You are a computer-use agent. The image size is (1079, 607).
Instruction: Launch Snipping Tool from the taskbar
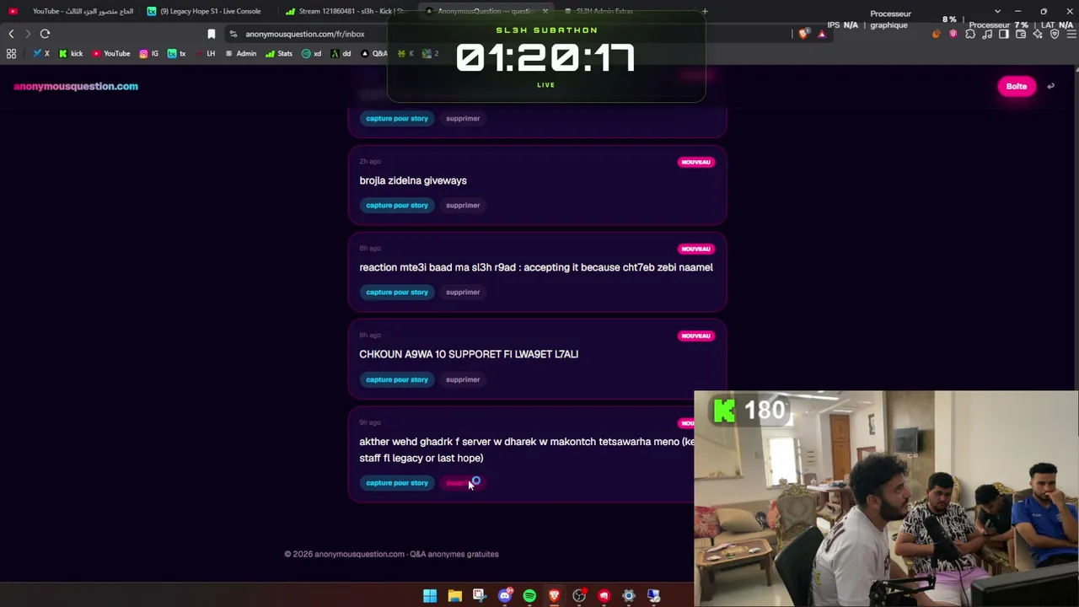480,596
